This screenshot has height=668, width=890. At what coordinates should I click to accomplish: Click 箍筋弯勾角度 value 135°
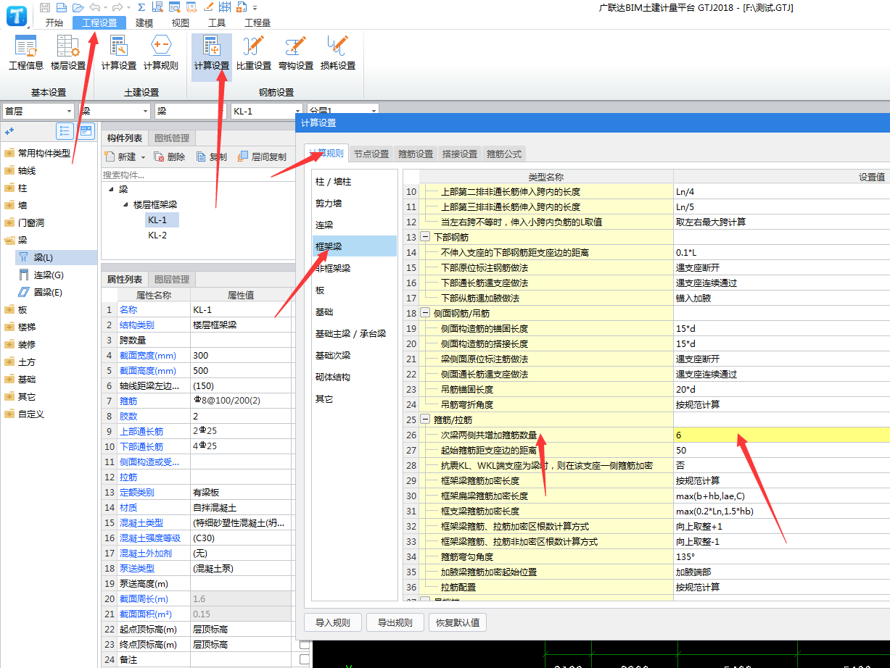click(x=781, y=556)
